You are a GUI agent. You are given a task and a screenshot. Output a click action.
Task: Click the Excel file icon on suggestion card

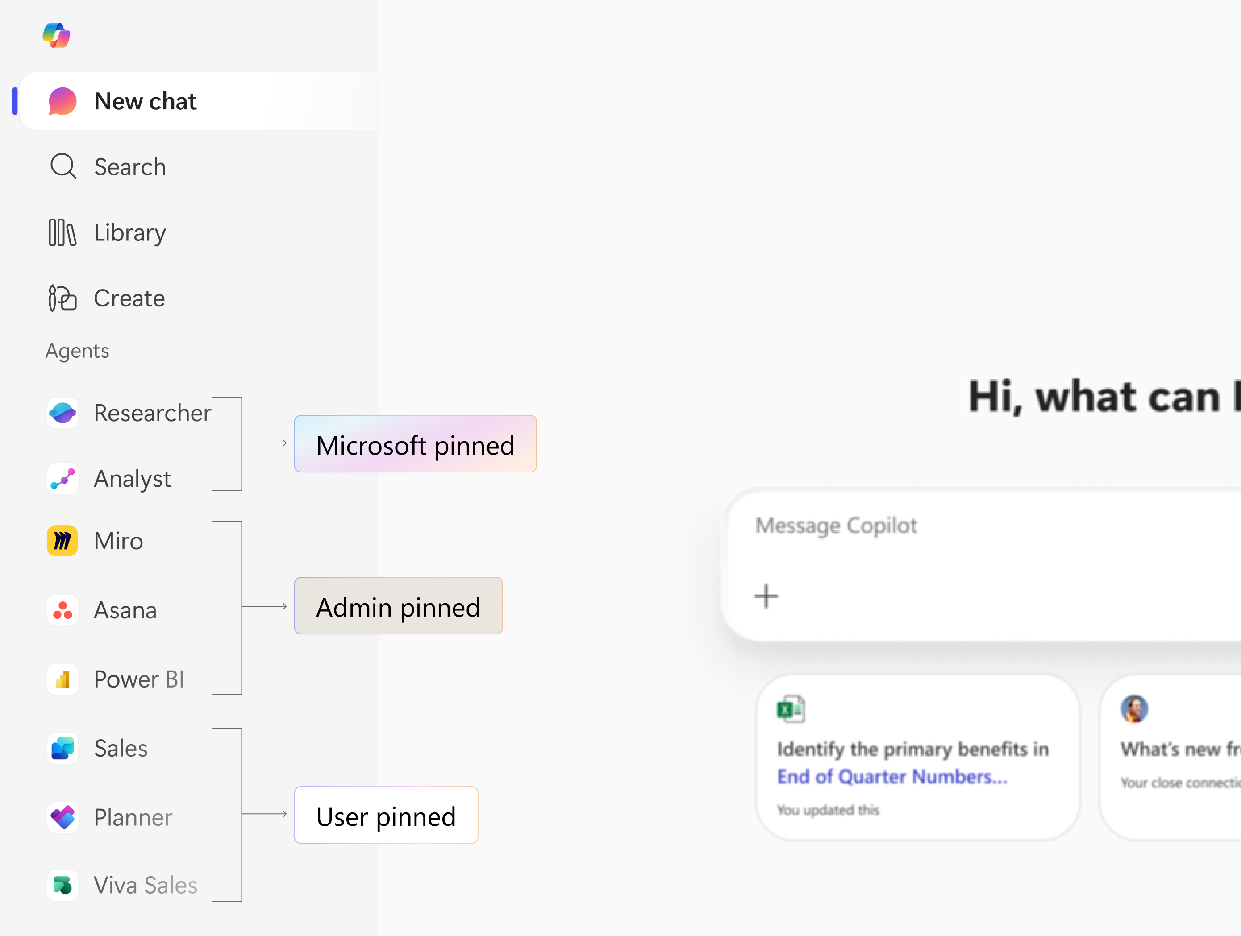click(791, 709)
